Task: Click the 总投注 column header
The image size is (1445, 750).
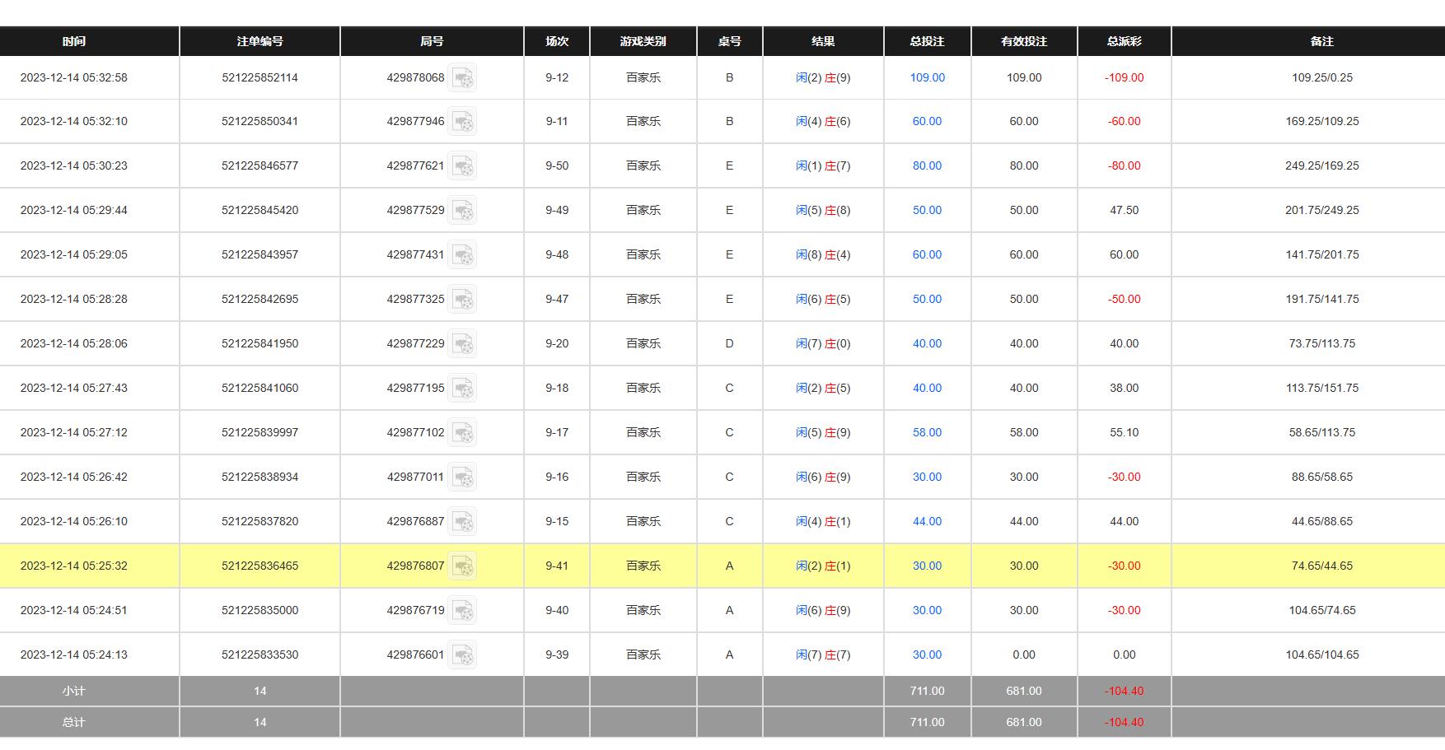Action: click(x=927, y=41)
